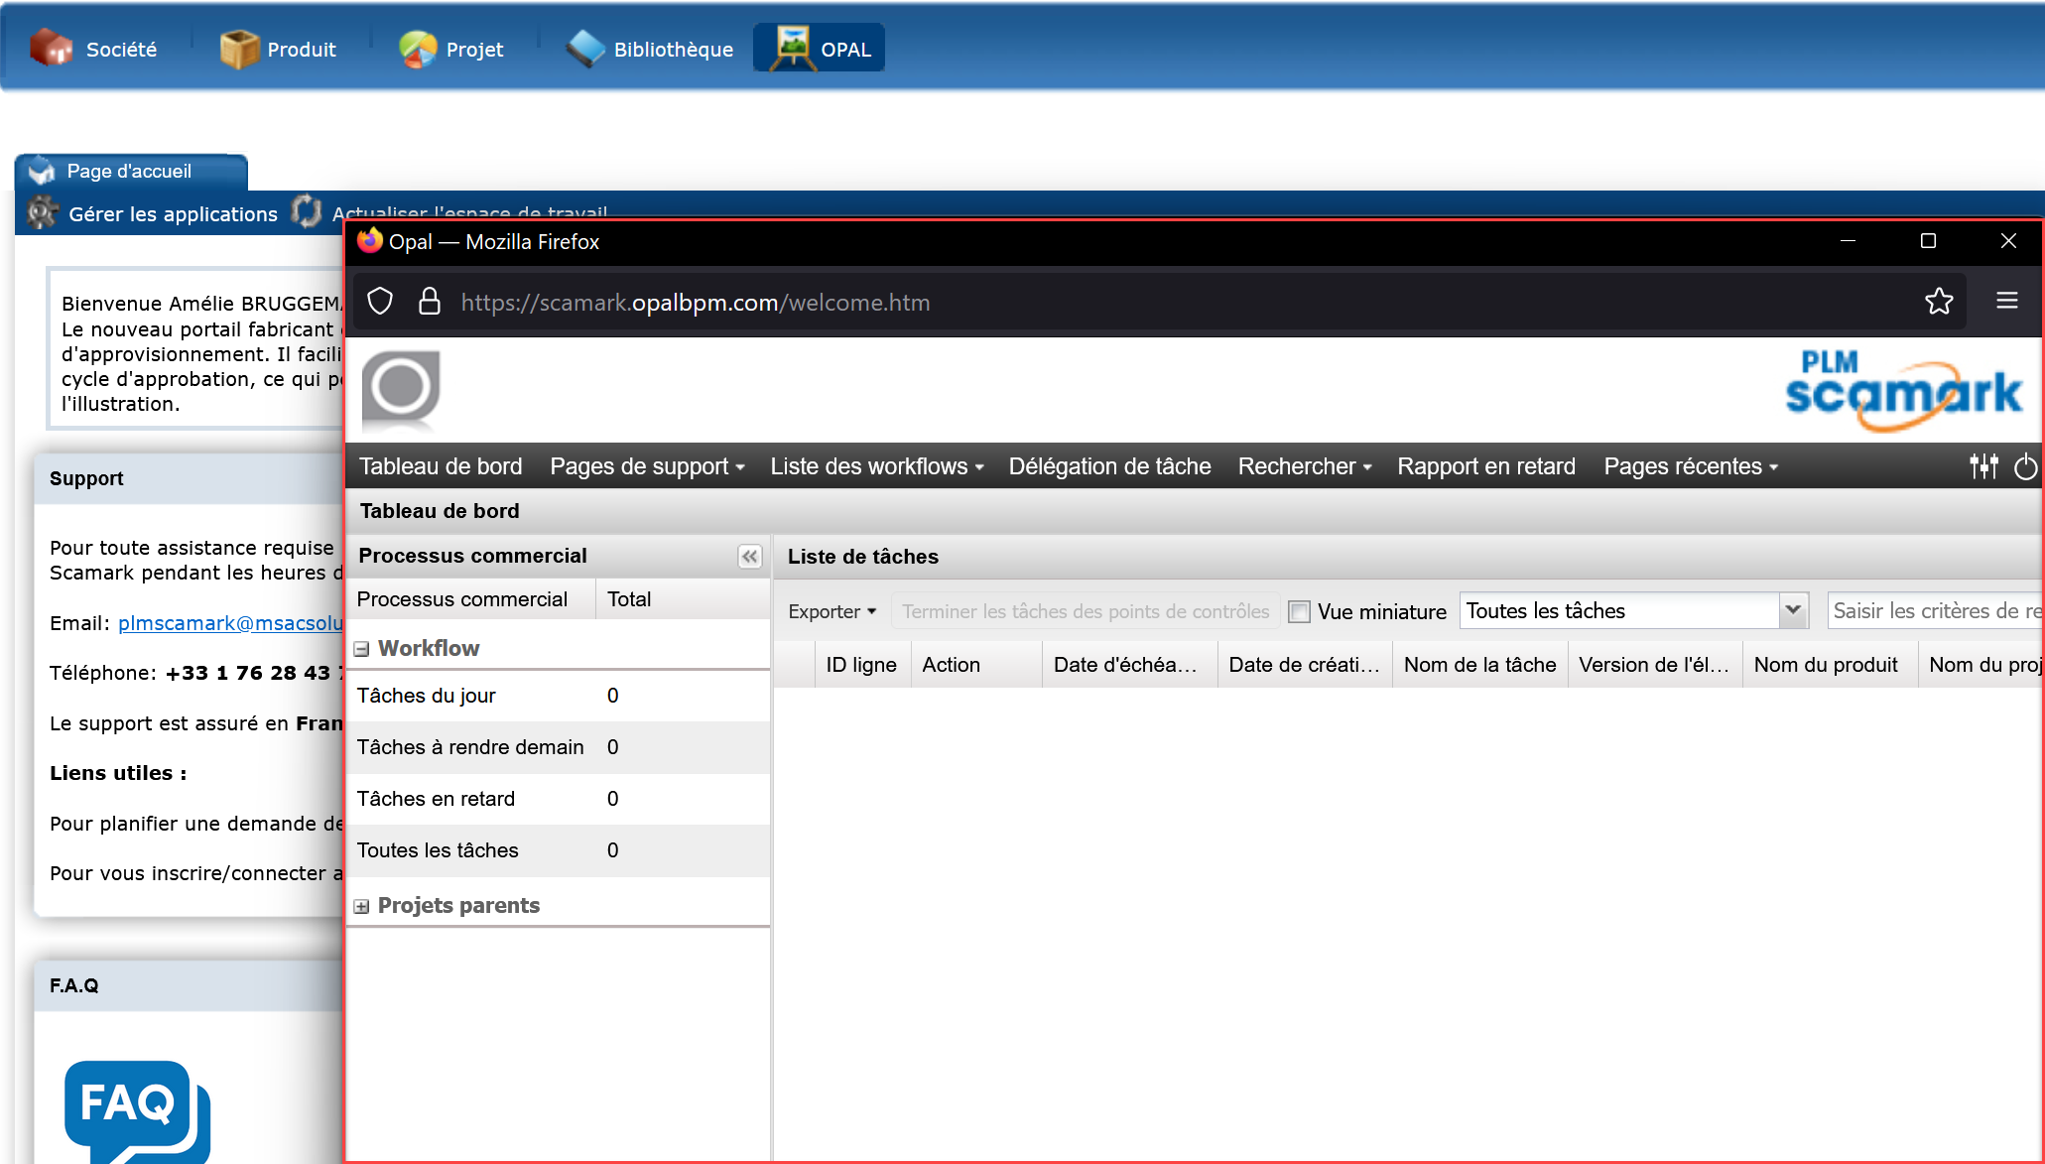Open the Produit box icon
Image resolution: width=2045 pixels, height=1164 pixels.
point(238,49)
